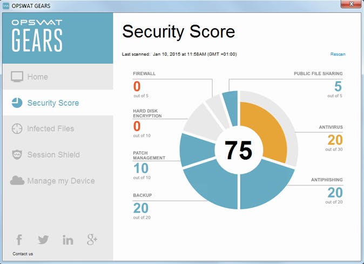Image resolution: width=364 pixels, height=264 pixels.
Task: Click the HARD DISK ENCRYPTION label
Action: coord(147,113)
